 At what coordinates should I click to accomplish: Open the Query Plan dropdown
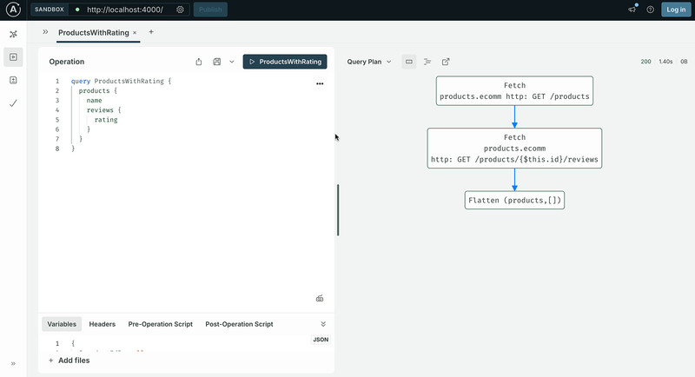[x=369, y=62]
